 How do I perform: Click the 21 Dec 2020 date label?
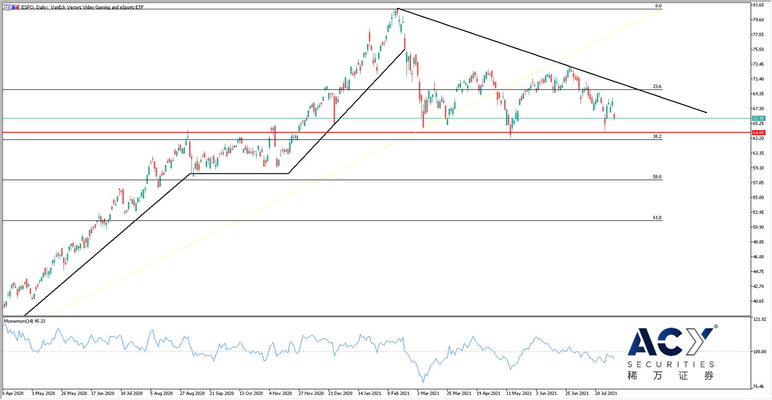340,393
